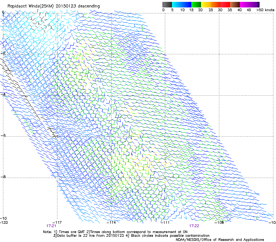
Task: Select the green 15-20 knots color band
Action: pyautogui.click(x=196, y=4)
